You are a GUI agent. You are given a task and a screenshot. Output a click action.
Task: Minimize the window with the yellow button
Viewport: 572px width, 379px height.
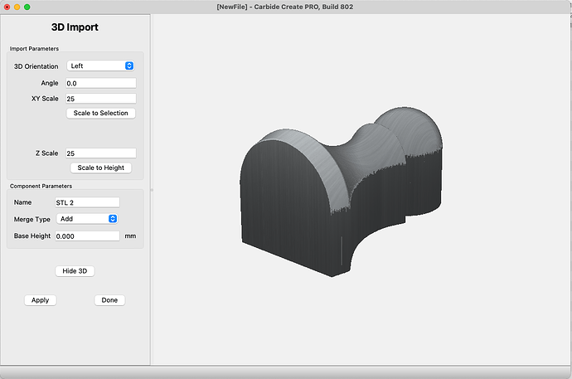[17, 7]
